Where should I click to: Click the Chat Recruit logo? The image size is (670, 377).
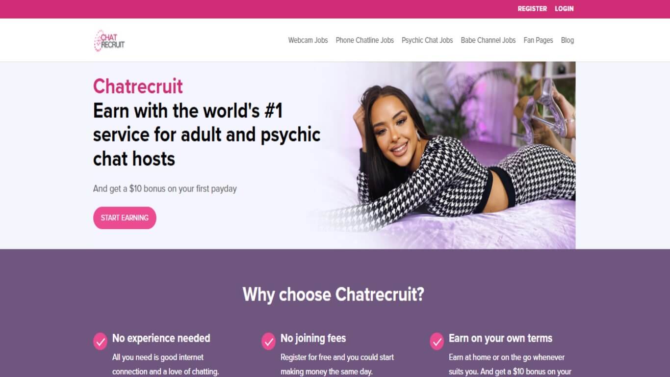109,40
